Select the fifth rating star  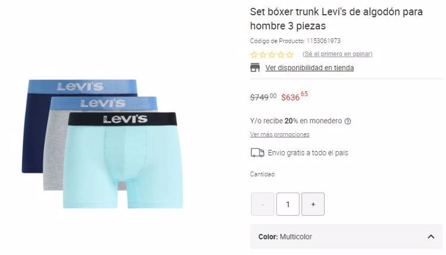point(290,55)
